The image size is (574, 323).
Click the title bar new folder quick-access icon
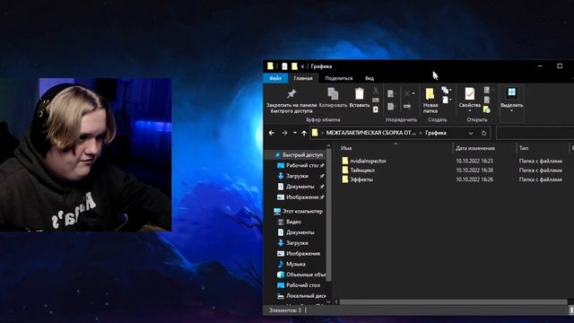294,66
